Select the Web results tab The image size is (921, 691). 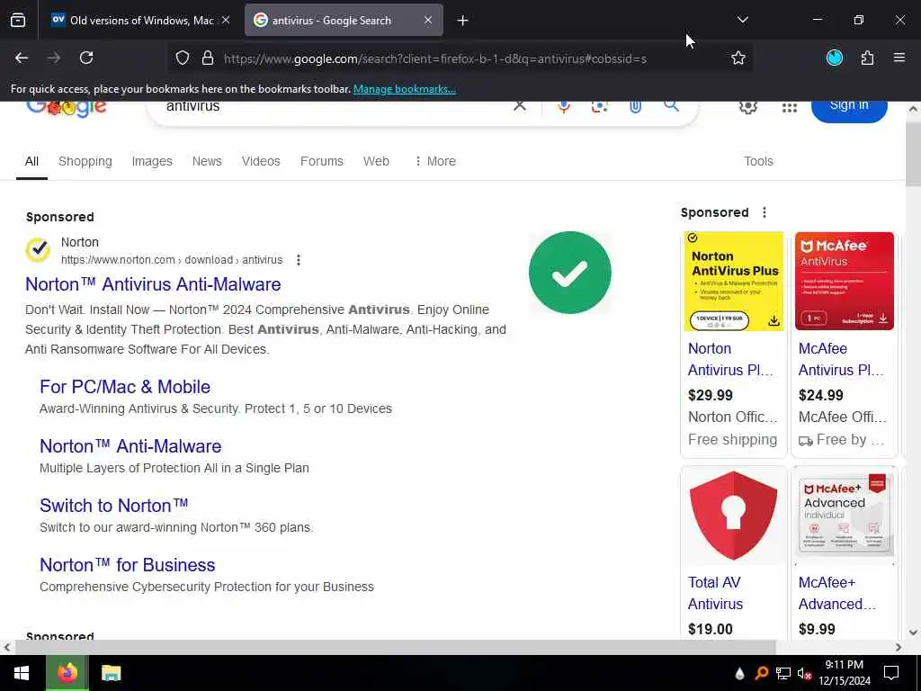[376, 161]
